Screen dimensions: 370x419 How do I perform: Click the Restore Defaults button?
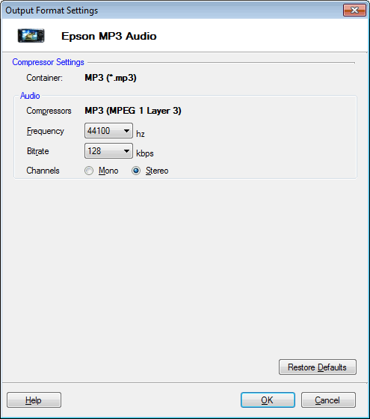point(318,367)
